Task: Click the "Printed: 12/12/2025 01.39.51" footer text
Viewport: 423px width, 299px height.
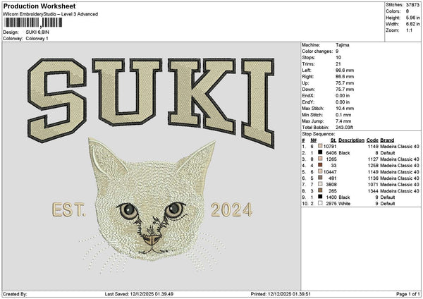Action: pos(281,294)
